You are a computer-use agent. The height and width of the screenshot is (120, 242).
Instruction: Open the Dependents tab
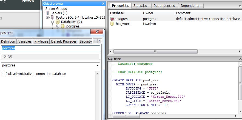(190, 6)
